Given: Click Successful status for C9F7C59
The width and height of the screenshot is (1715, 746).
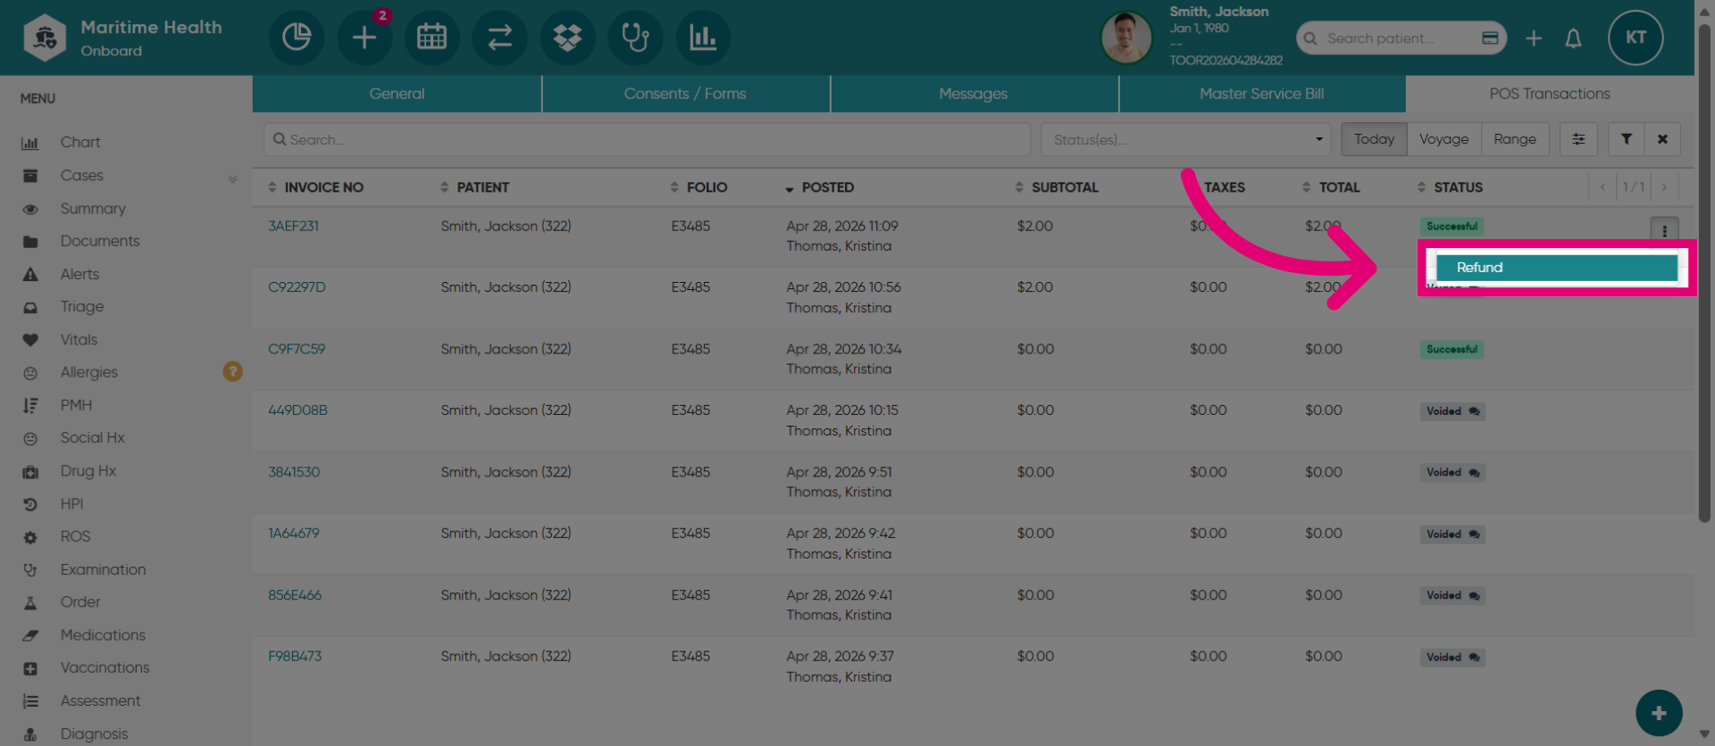Looking at the screenshot, I should click(x=1451, y=350).
